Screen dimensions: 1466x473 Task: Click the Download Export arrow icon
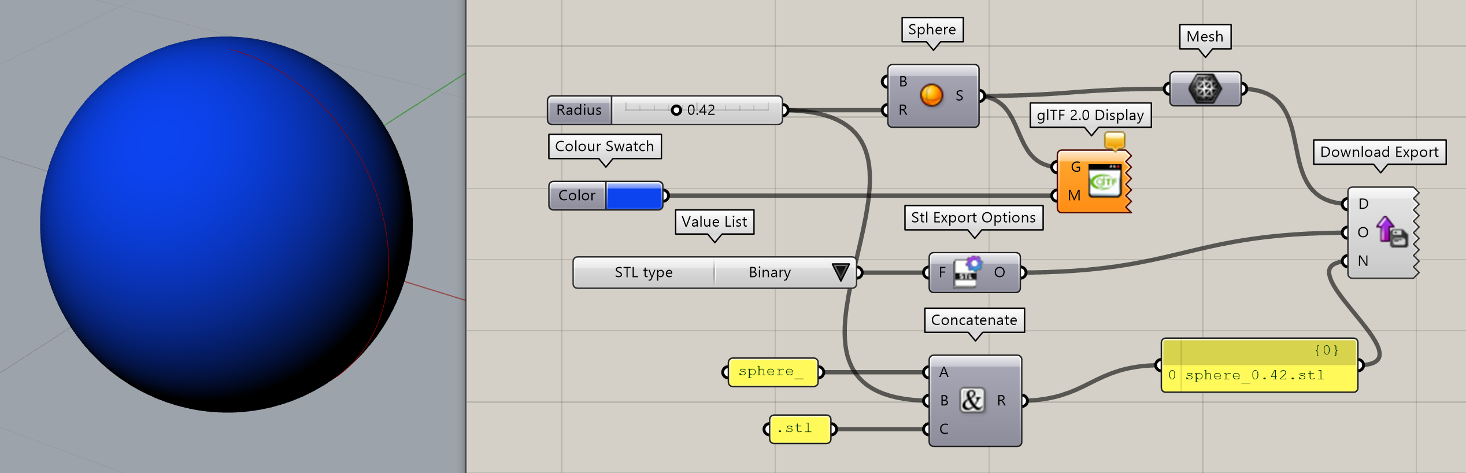(x=1390, y=232)
